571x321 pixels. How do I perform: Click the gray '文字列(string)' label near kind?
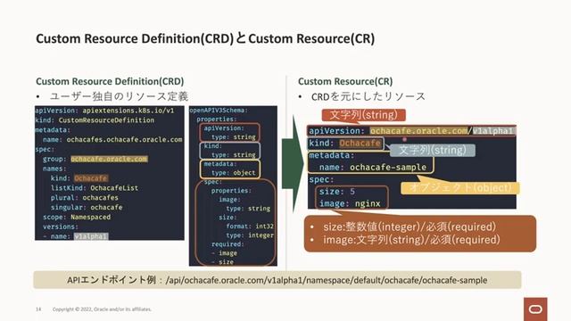point(432,151)
